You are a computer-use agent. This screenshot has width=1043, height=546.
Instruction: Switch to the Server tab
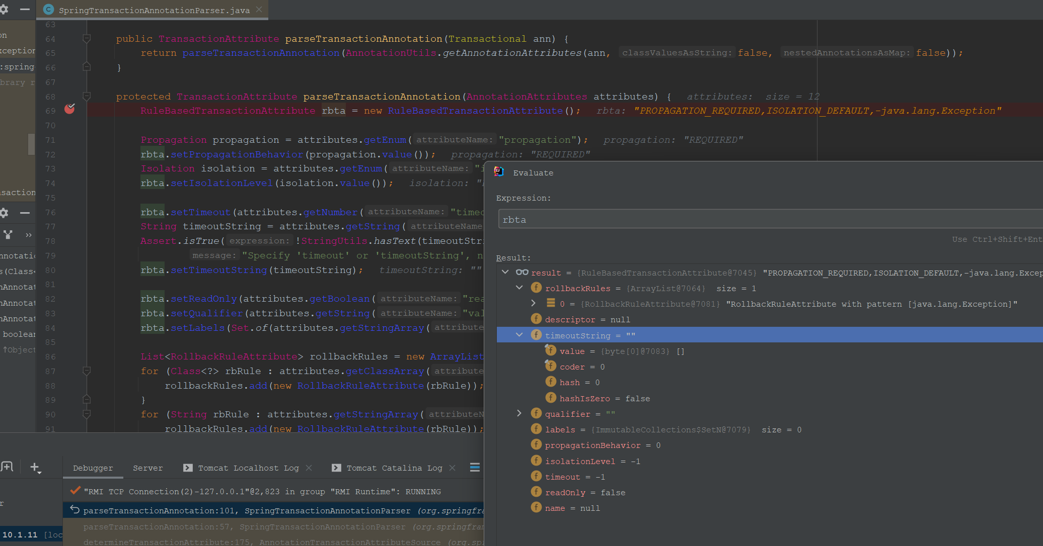tap(147, 468)
